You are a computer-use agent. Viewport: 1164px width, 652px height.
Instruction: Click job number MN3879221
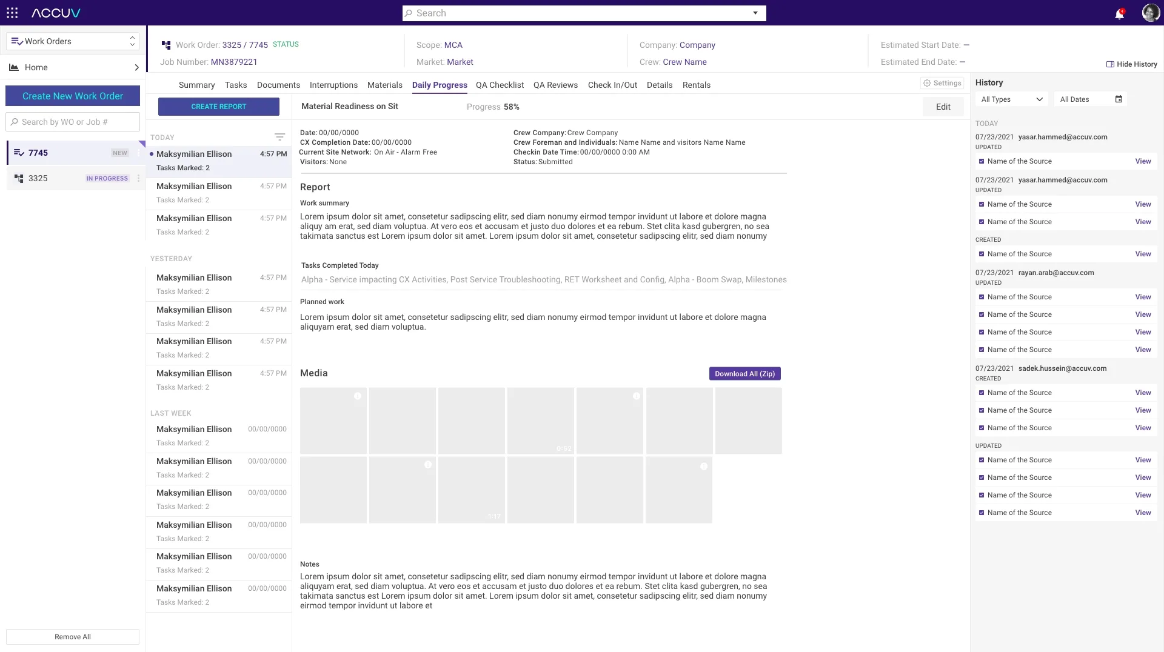pos(234,62)
